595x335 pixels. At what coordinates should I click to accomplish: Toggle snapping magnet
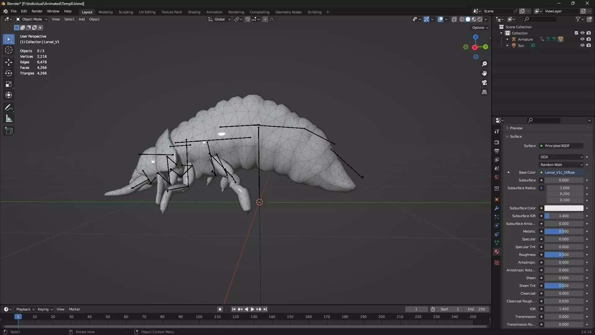[247, 19]
